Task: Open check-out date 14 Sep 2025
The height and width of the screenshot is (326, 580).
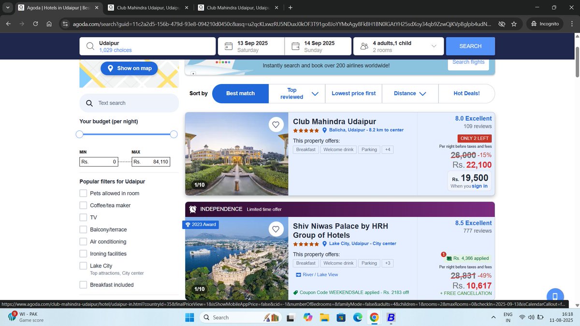Action: [318, 46]
